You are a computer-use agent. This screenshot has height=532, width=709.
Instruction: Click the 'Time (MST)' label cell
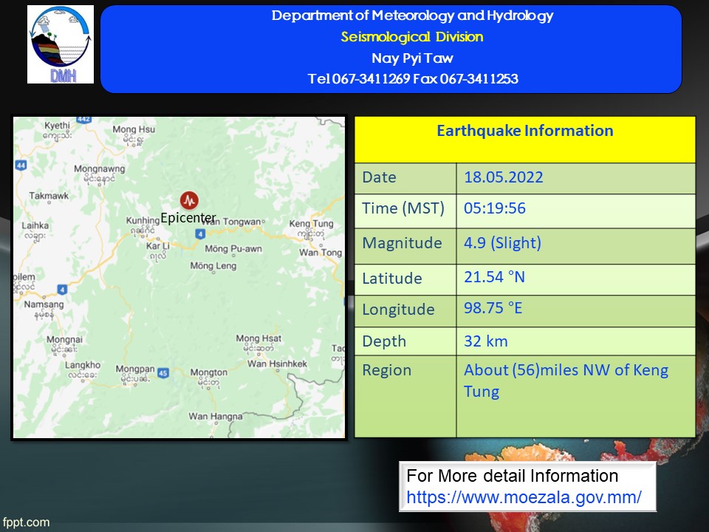[405, 211]
